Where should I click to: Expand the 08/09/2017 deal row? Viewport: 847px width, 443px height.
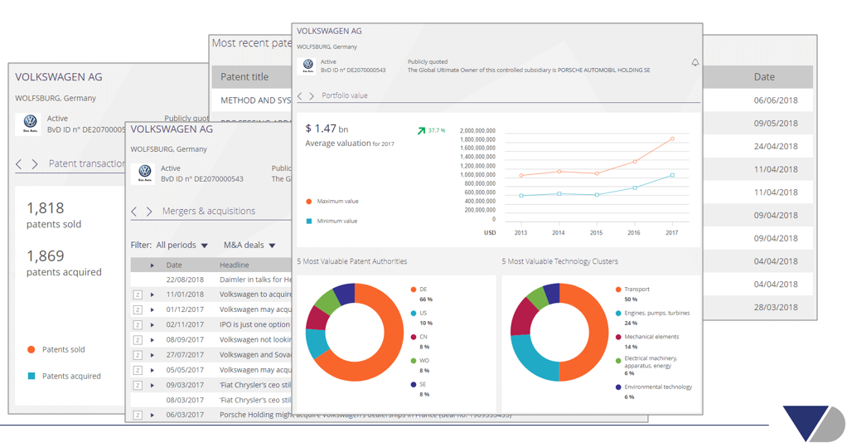point(152,340)
